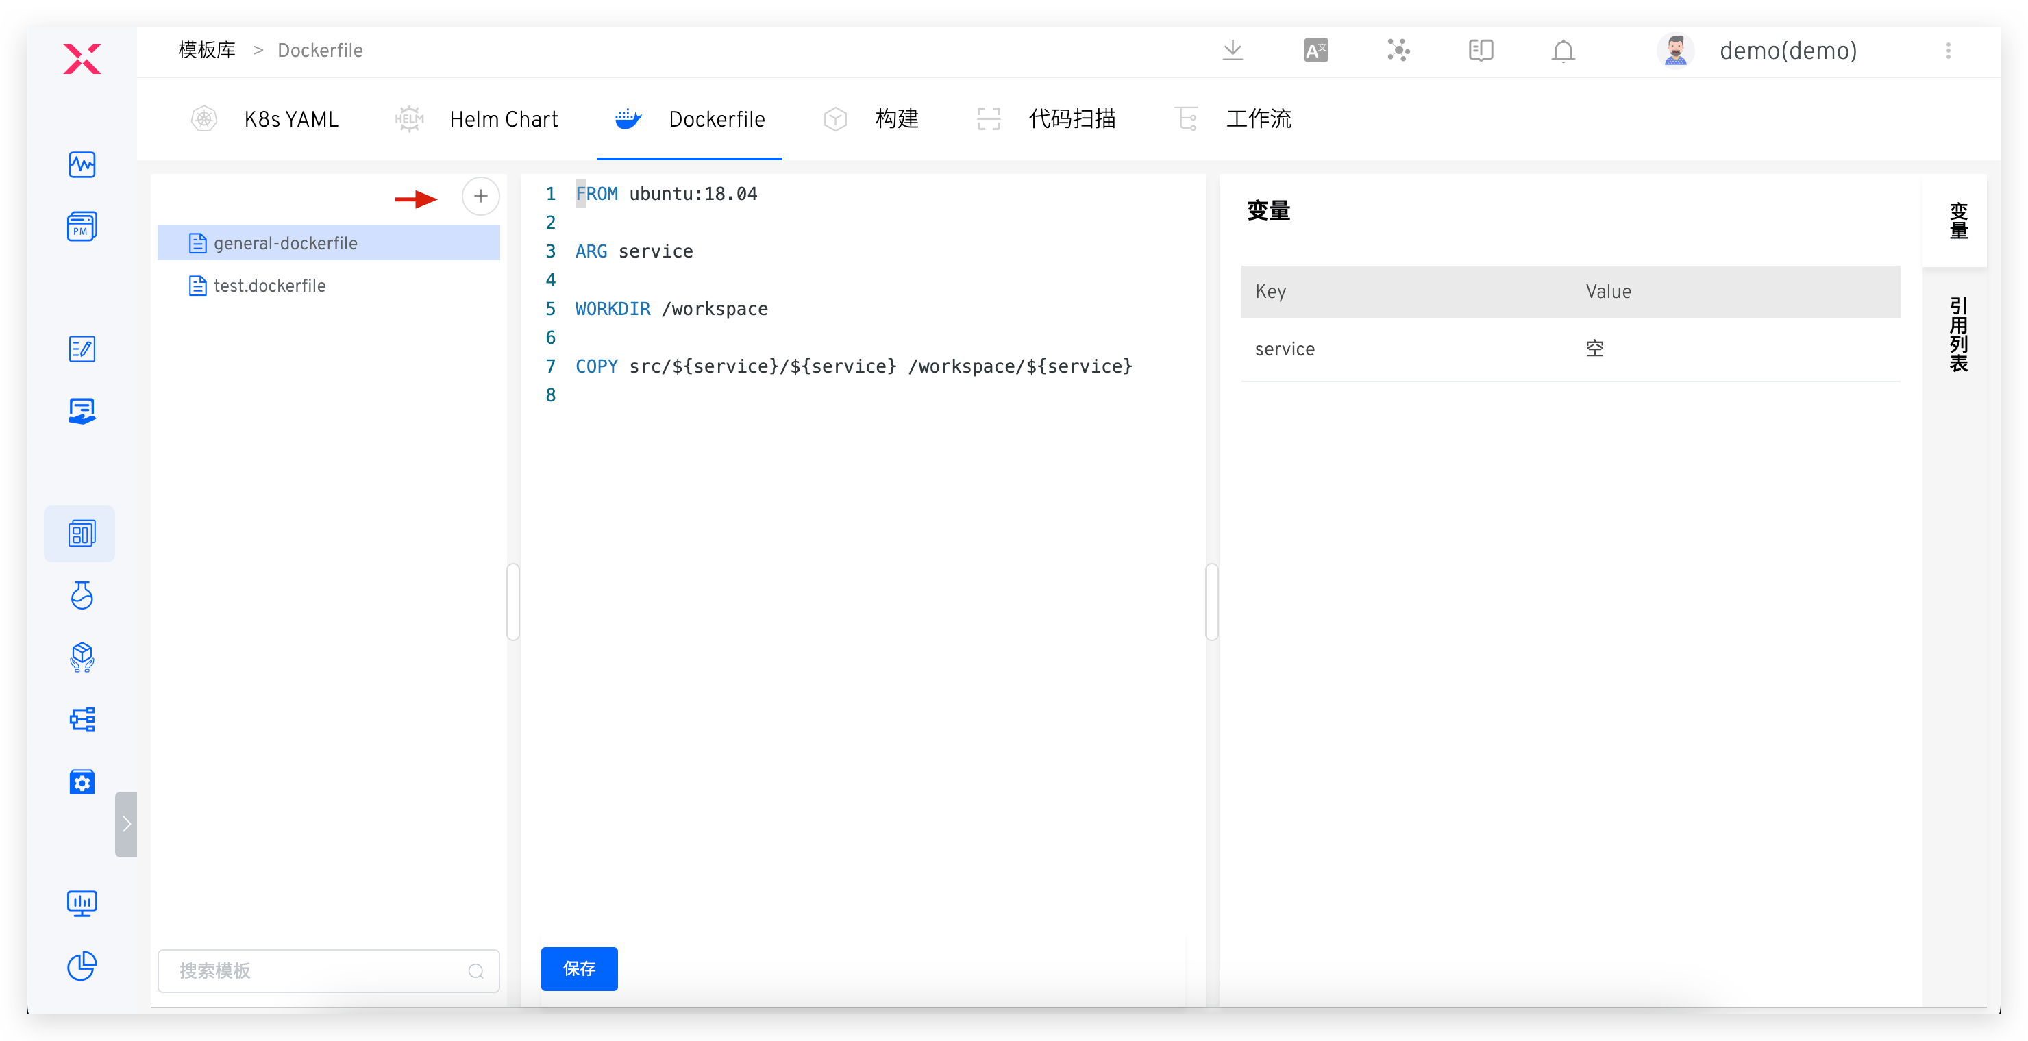Click the language translation icon
This screenshot has height=1041, width=2028.
coord(1315,51)
